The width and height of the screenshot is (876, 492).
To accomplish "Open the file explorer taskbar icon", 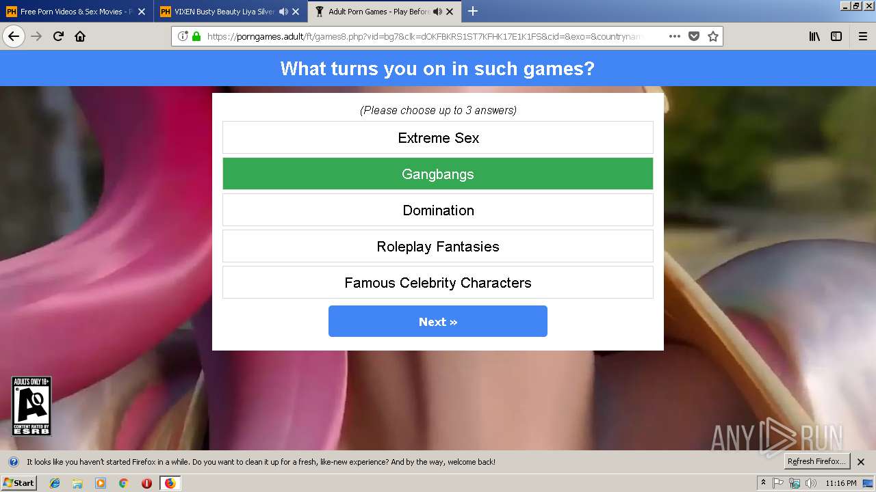I will pyautogui.click(x=77, y=483).
